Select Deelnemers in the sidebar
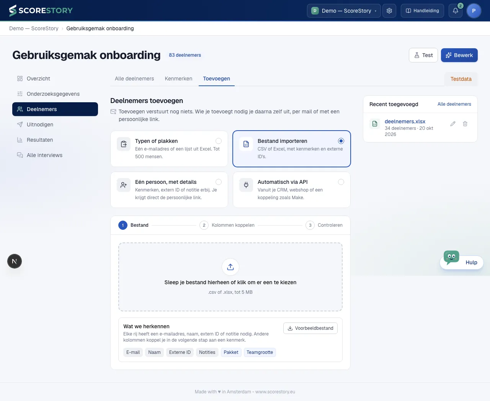The height and width of the screenshot is (401, 490). (55, 109)
